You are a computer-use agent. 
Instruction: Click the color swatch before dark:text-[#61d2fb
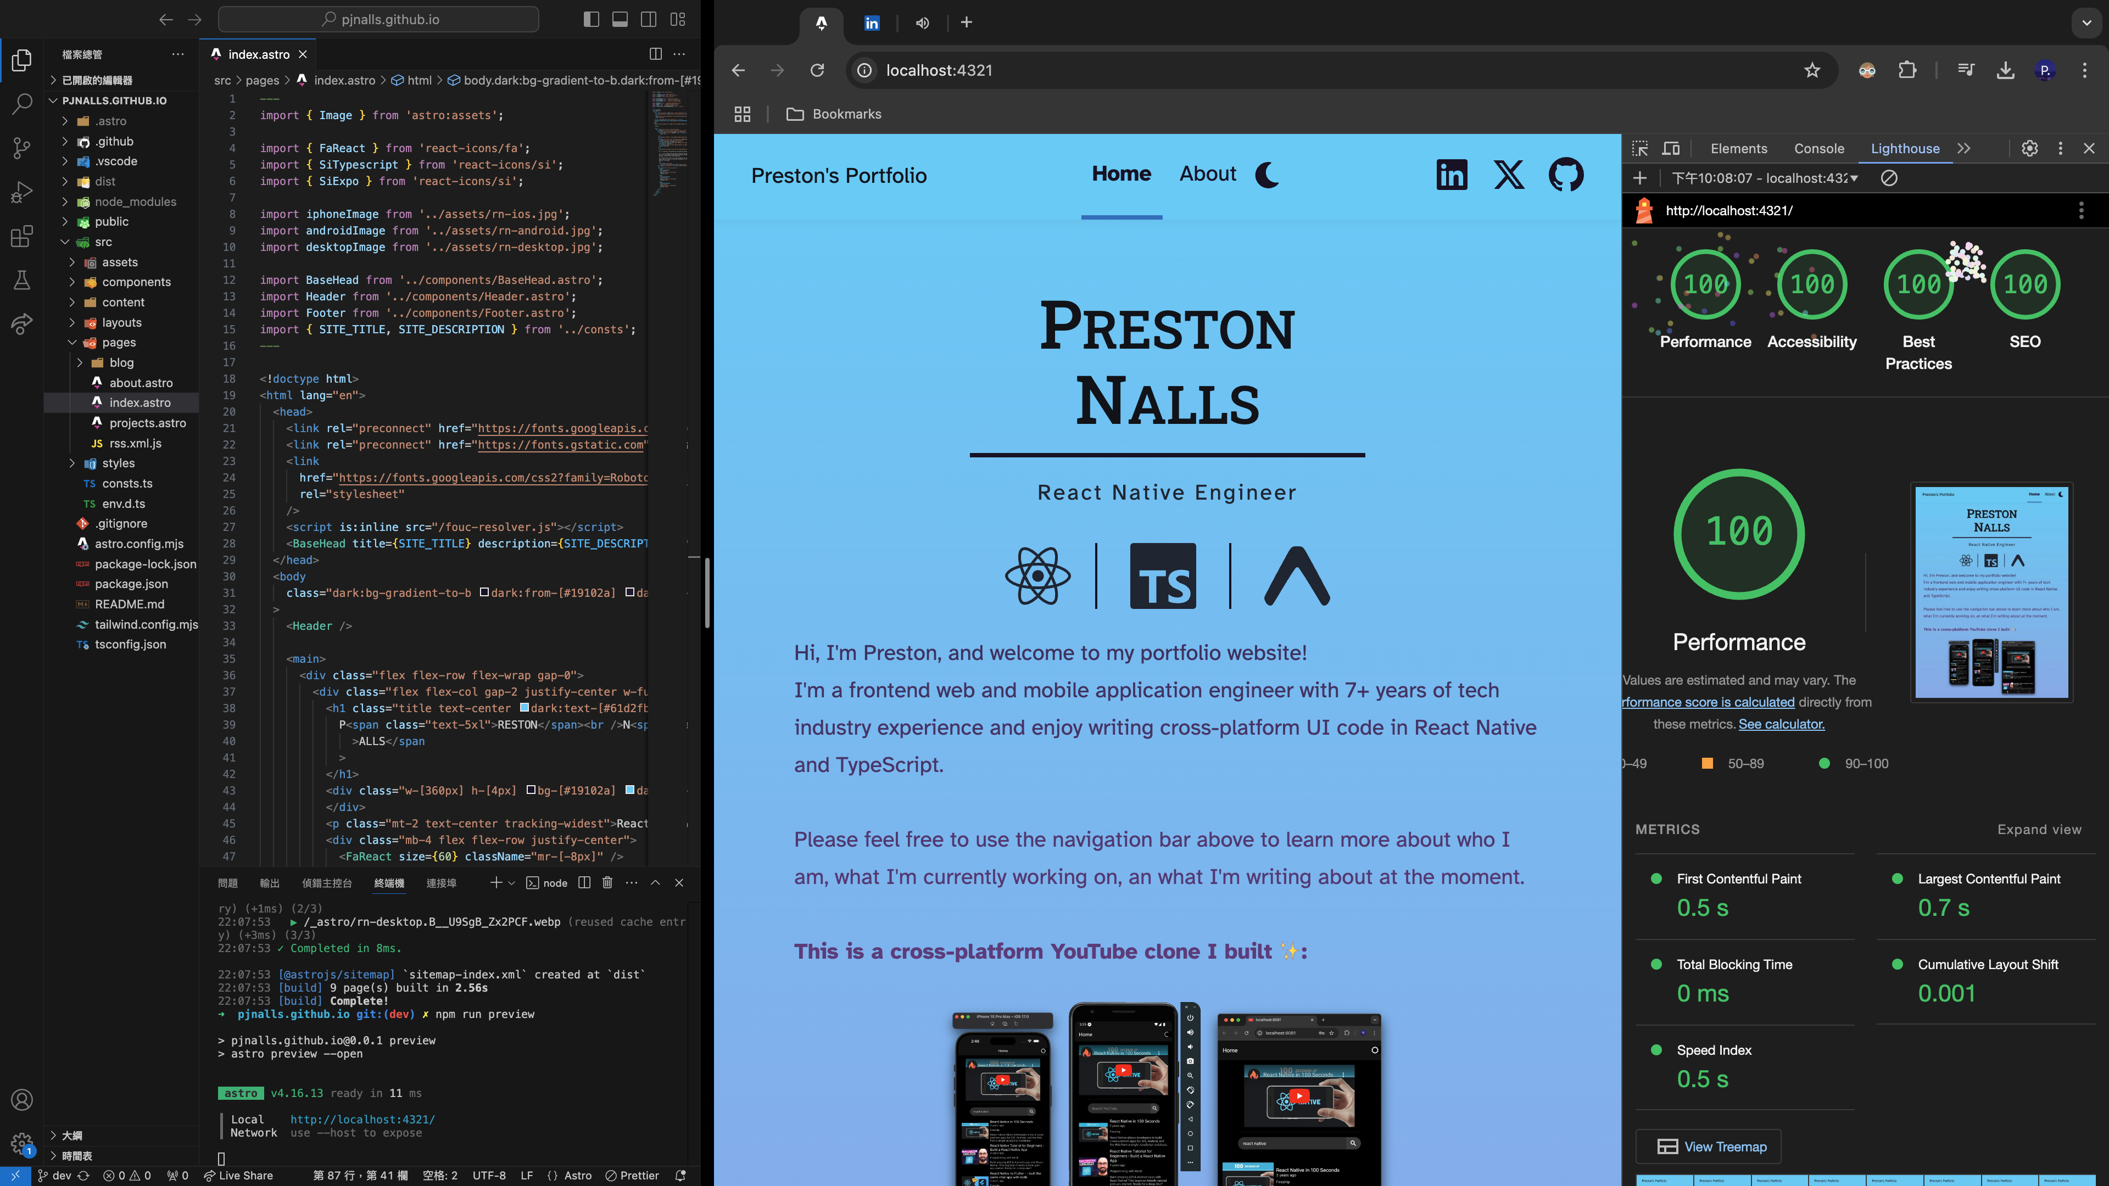click(x=524, y=707)
